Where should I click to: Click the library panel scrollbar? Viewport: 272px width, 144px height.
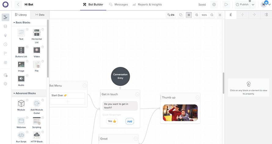tap(48, 49)
